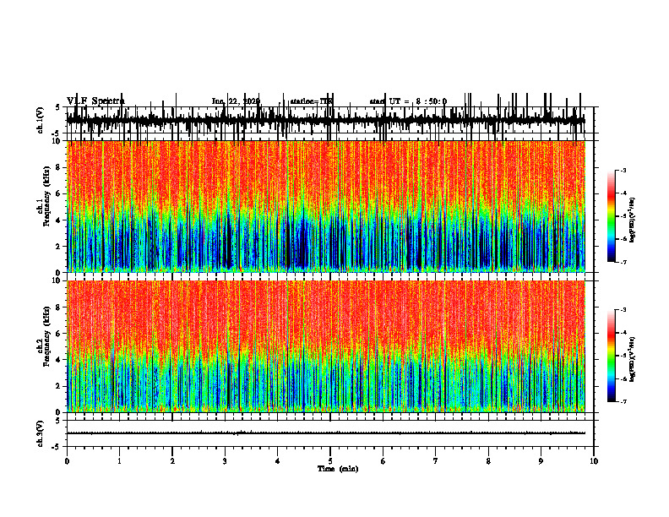Click ch.1 frequency axis "8" tick label
Screen dimensions: 669x517
tap(59, 167)
